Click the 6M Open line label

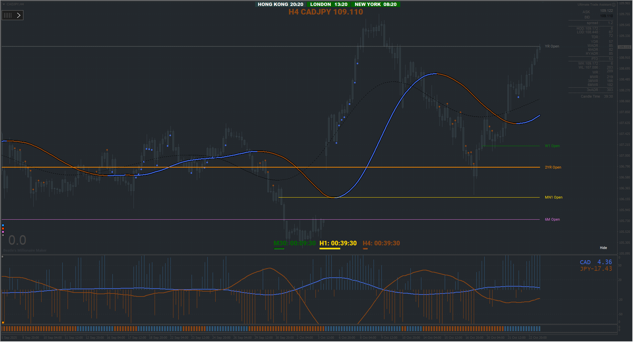click(552, 220)
